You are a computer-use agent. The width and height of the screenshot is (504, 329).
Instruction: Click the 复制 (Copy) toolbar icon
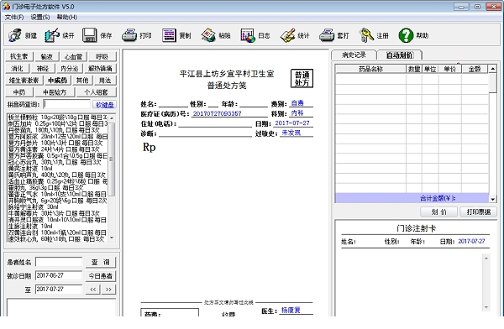coord(169,35)
